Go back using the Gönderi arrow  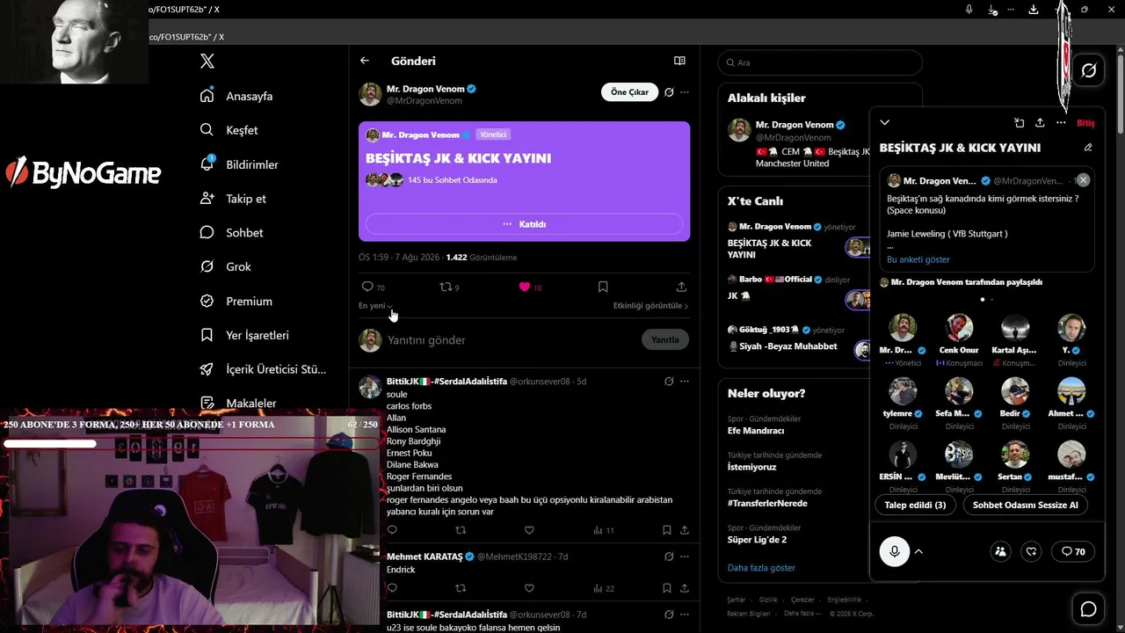(x=365, y=61)
